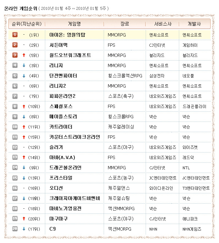The width and height of the screenshot is (219, 243).
Task: Click the gray rank 20 badge for C9
Action: pyautogui.click(x=15, y=229)
